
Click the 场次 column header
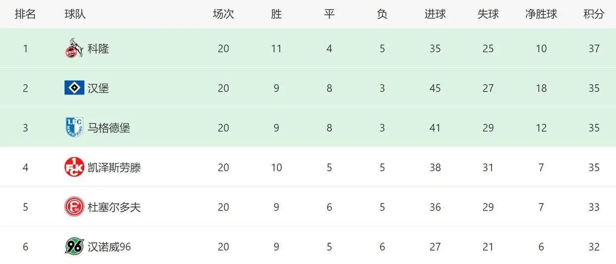[223, 14]
